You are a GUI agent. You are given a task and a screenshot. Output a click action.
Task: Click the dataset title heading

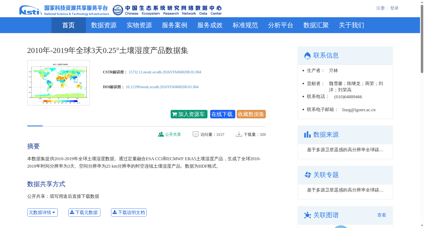pyautogui.click(x=108, y=50)
